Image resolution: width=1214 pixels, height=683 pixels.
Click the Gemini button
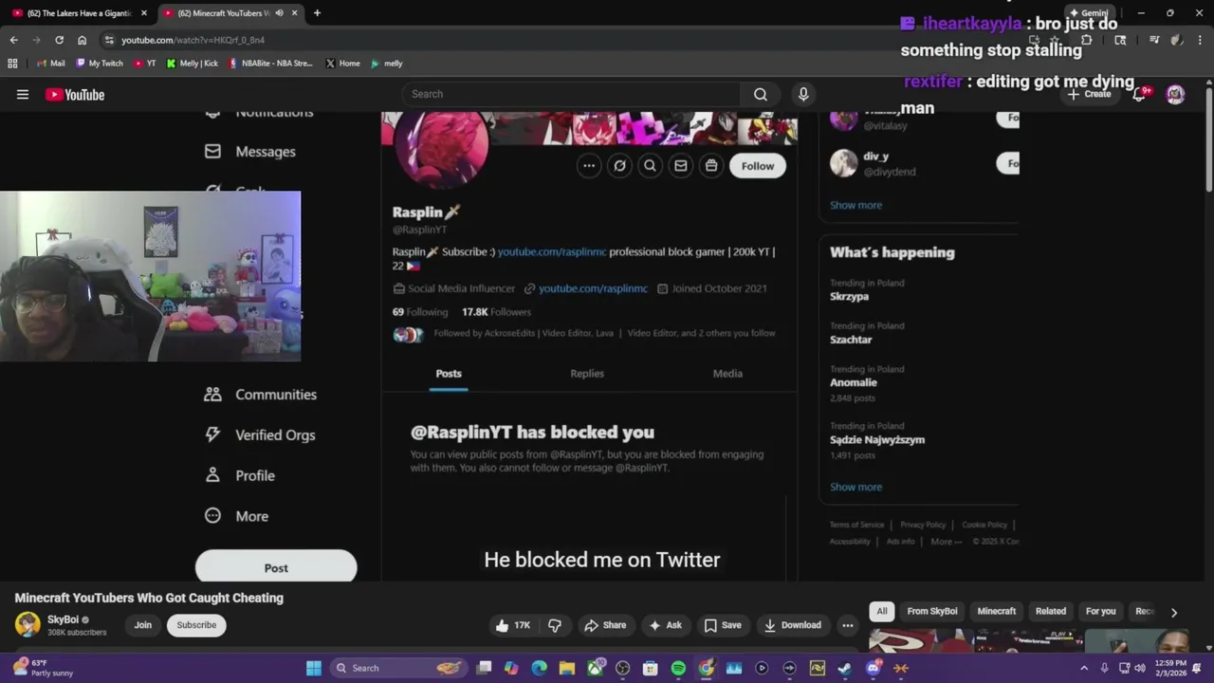point(1089,13)
